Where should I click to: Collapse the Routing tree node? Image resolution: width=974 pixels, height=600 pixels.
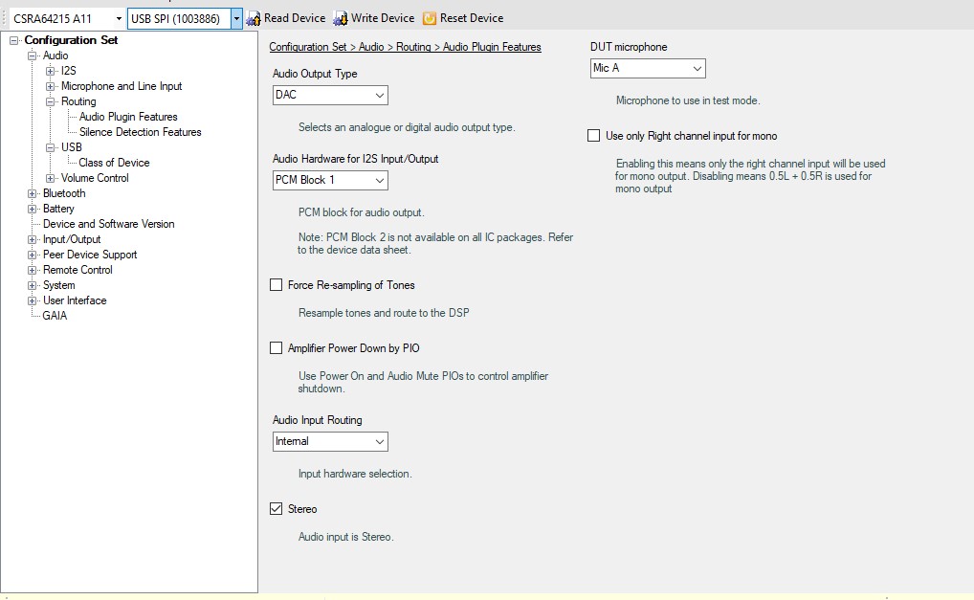(x=51, y=101)
